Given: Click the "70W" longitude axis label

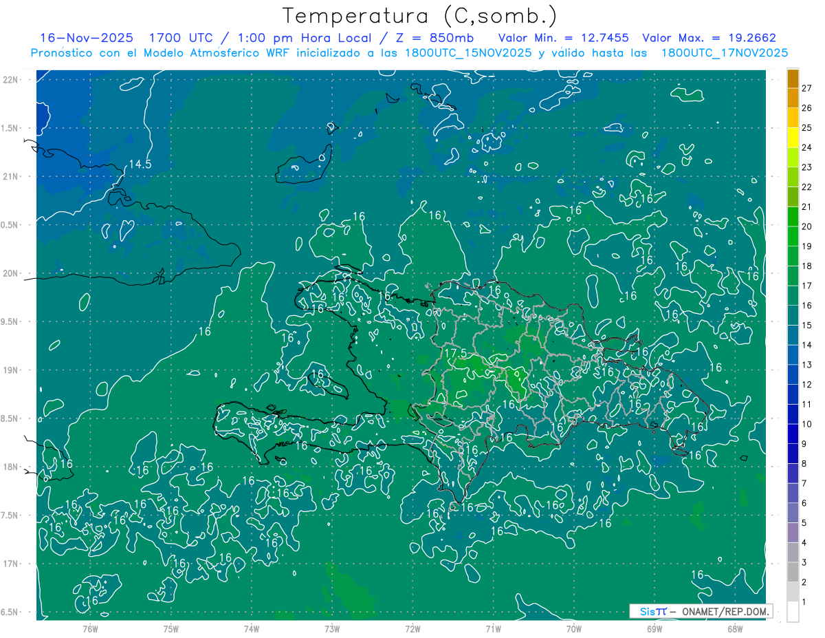Looking at the screenshot, I should click(x=574, y=628).
